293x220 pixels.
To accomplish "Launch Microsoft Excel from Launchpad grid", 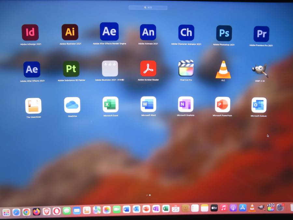I will point(110,104).
